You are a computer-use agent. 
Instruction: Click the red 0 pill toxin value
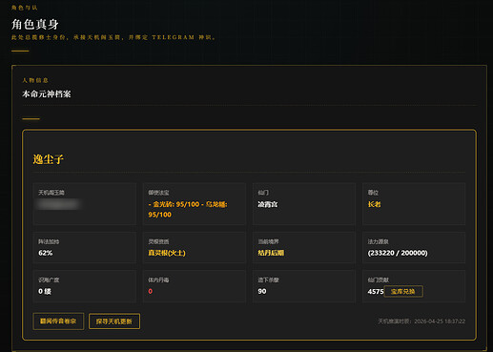click(x=151, y=291)
